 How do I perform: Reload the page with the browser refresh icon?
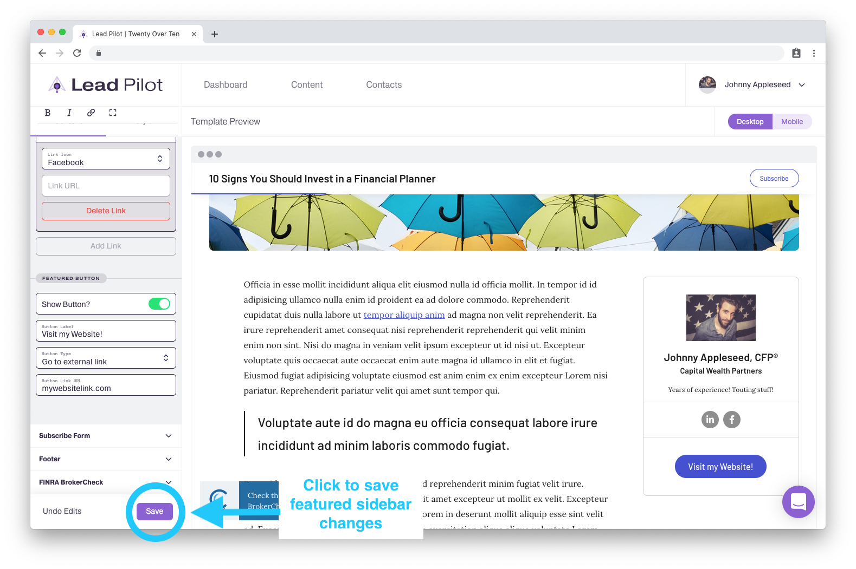point(77,53)
